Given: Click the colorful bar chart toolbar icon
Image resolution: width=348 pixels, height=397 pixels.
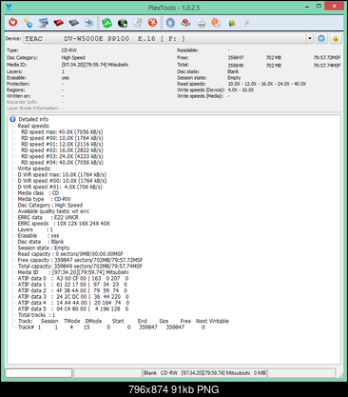Looking at the screenshot, I should click(x=232, y=23).
